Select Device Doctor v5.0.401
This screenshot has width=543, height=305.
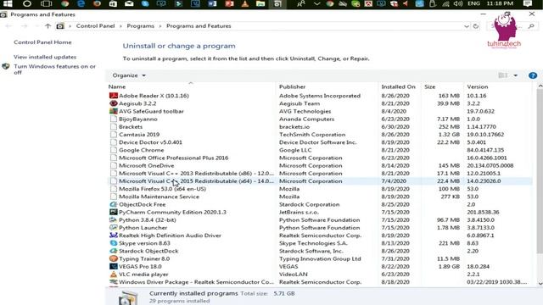321,142
